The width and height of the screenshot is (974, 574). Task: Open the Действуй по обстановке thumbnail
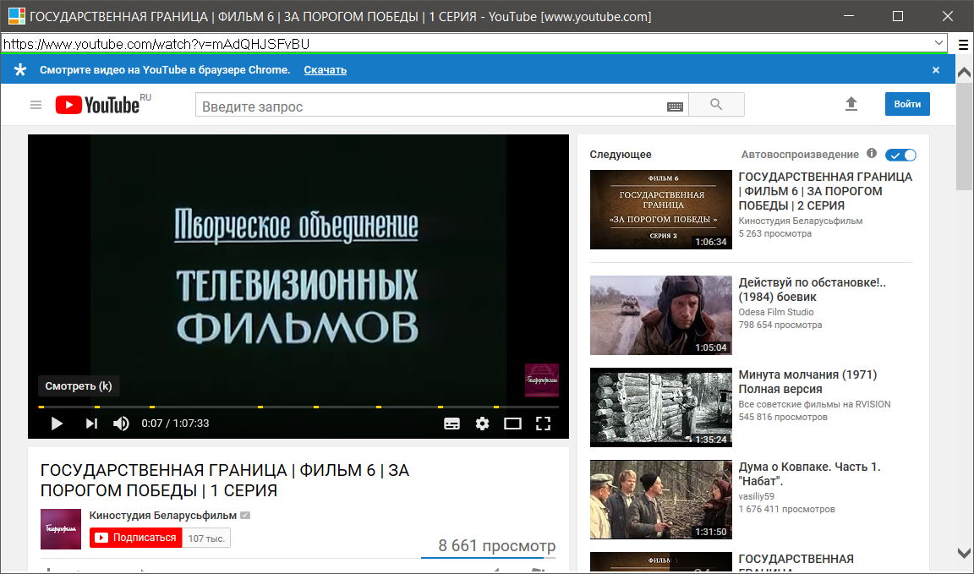click(661, 315)
